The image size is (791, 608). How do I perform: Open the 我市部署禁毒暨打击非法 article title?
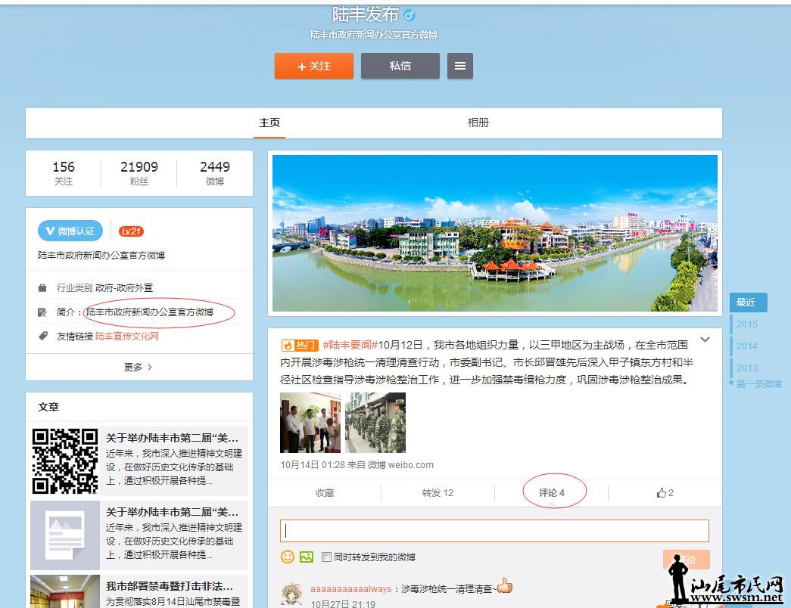[x=170, y=586]
